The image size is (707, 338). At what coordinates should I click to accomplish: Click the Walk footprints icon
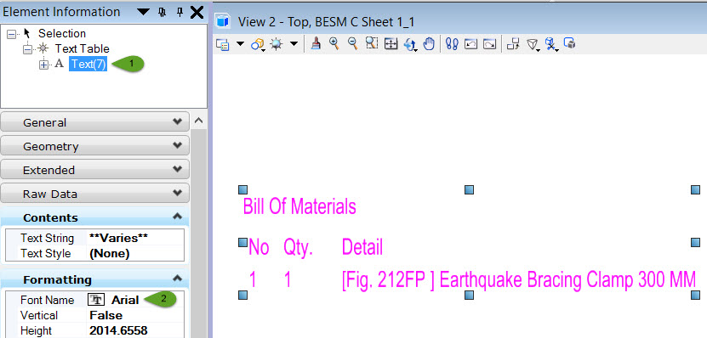[x=452, y=43]
